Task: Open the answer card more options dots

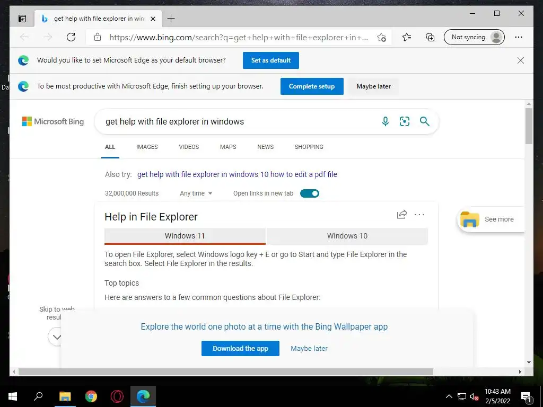Action: 419,215
